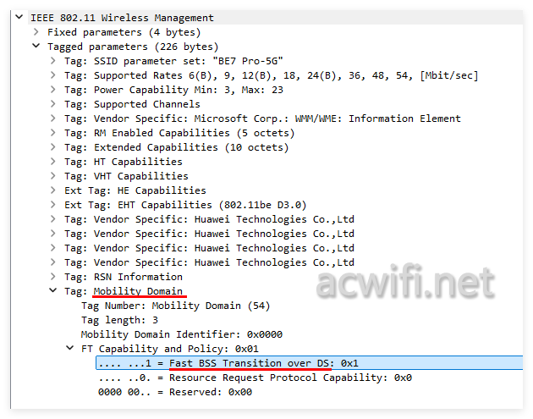
Task: Expand the EHT Capabilities (802.11be D3.0) tag
Action: coord(53,205)
